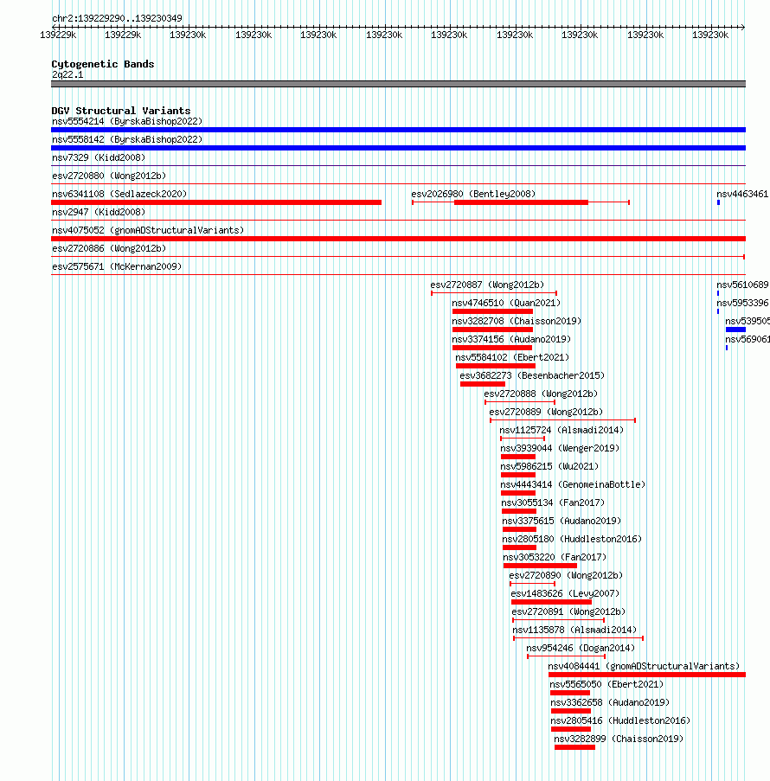Click the red bar under nsv3282899

pos(574,747)
